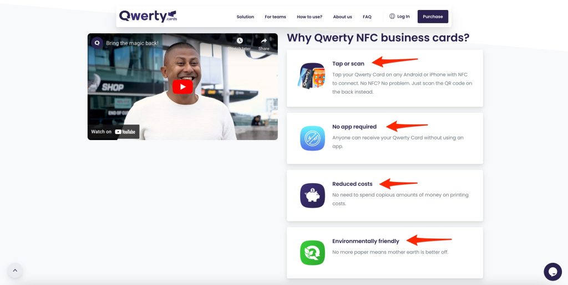Click the No app required blue icon

pos(312,138)
